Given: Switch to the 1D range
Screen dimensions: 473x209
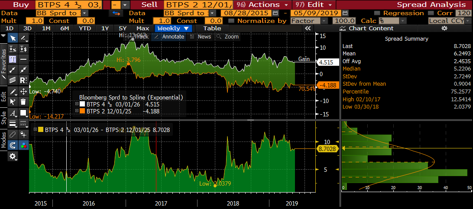Looking at the screenshot, I should 10,28.
